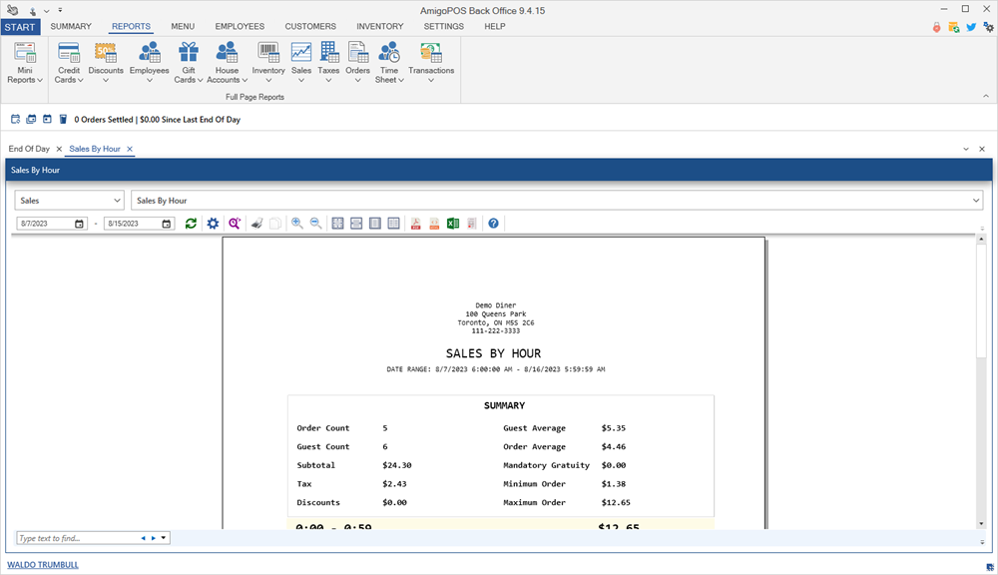Click the cup icon beside Orders Settled
This screenshot has height=575, width=998.
click(63, 119)
